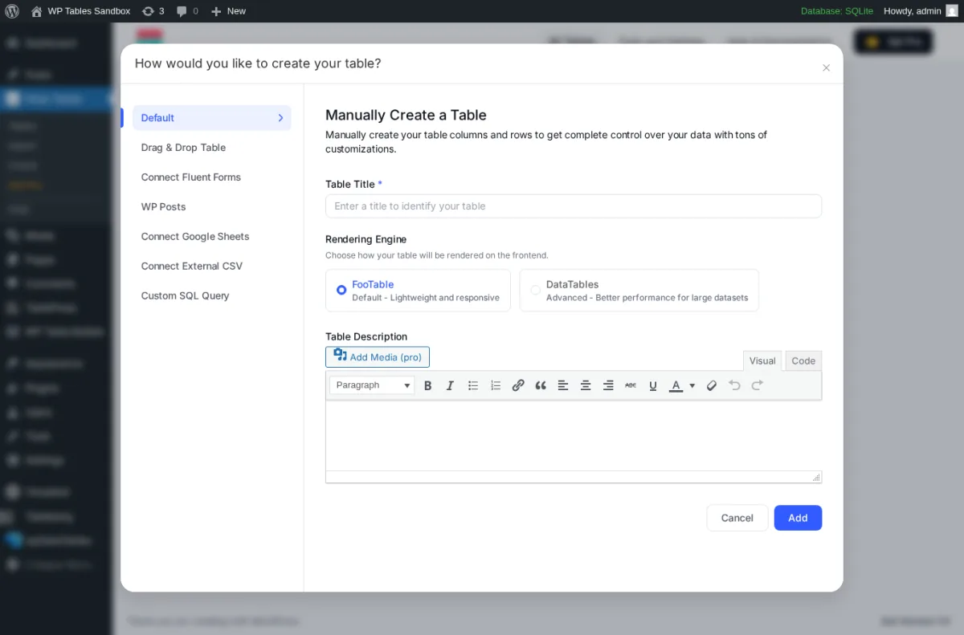Redo last edit in editor
The height and width of the screenshot is (635, 964).
click(x=757, y=385)
